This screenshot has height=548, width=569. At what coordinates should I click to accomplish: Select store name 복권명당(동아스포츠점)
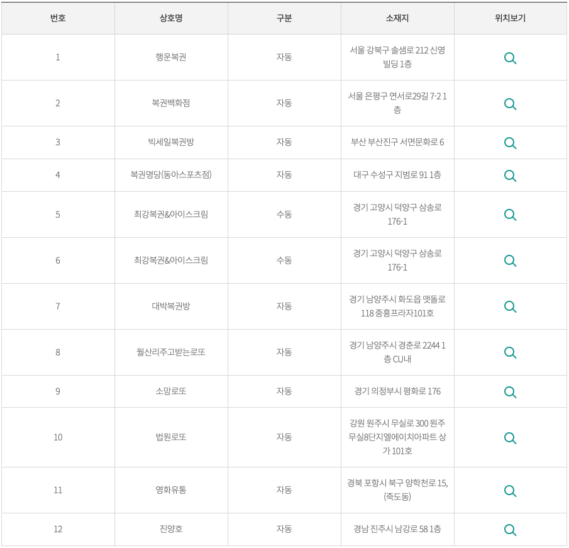point(171,175)
